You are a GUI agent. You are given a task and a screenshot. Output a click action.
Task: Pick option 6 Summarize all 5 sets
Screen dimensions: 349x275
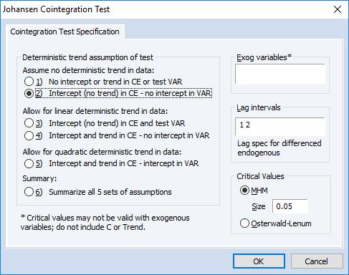(x=29, y=192)
